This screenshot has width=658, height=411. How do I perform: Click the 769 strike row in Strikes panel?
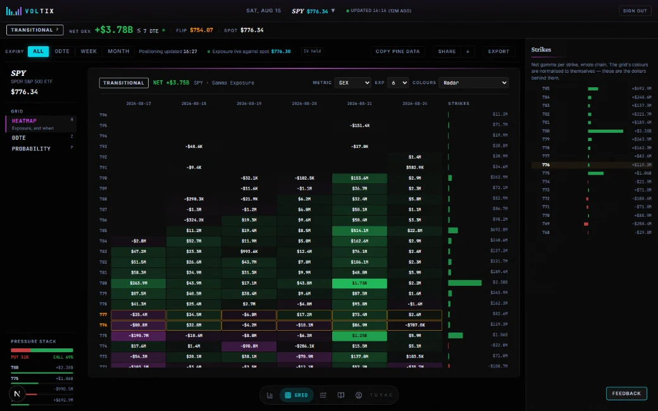tap(592, 224)
